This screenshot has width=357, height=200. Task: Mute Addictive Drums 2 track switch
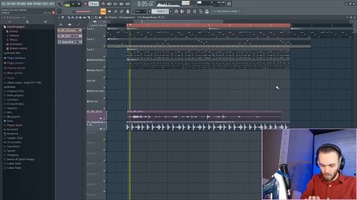coord(104,67)
